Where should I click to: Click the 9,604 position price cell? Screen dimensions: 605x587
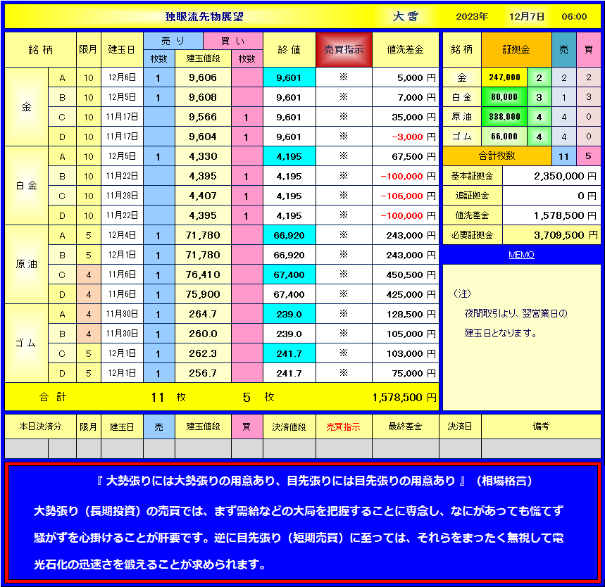pyautogui.click(x=203, y=137)
